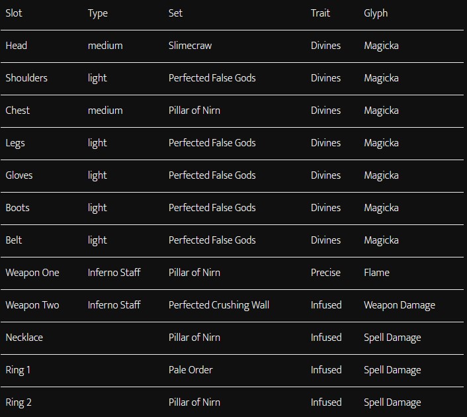This screenshot has height=417, width=467.
Task: Click Pillar of Nirn in Necklace row
Action: coord(194,338)
